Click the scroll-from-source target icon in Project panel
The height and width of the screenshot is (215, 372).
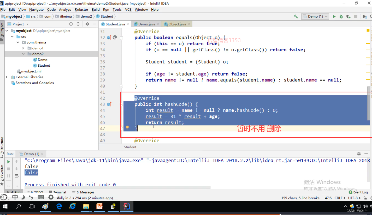tap(71, 24)
